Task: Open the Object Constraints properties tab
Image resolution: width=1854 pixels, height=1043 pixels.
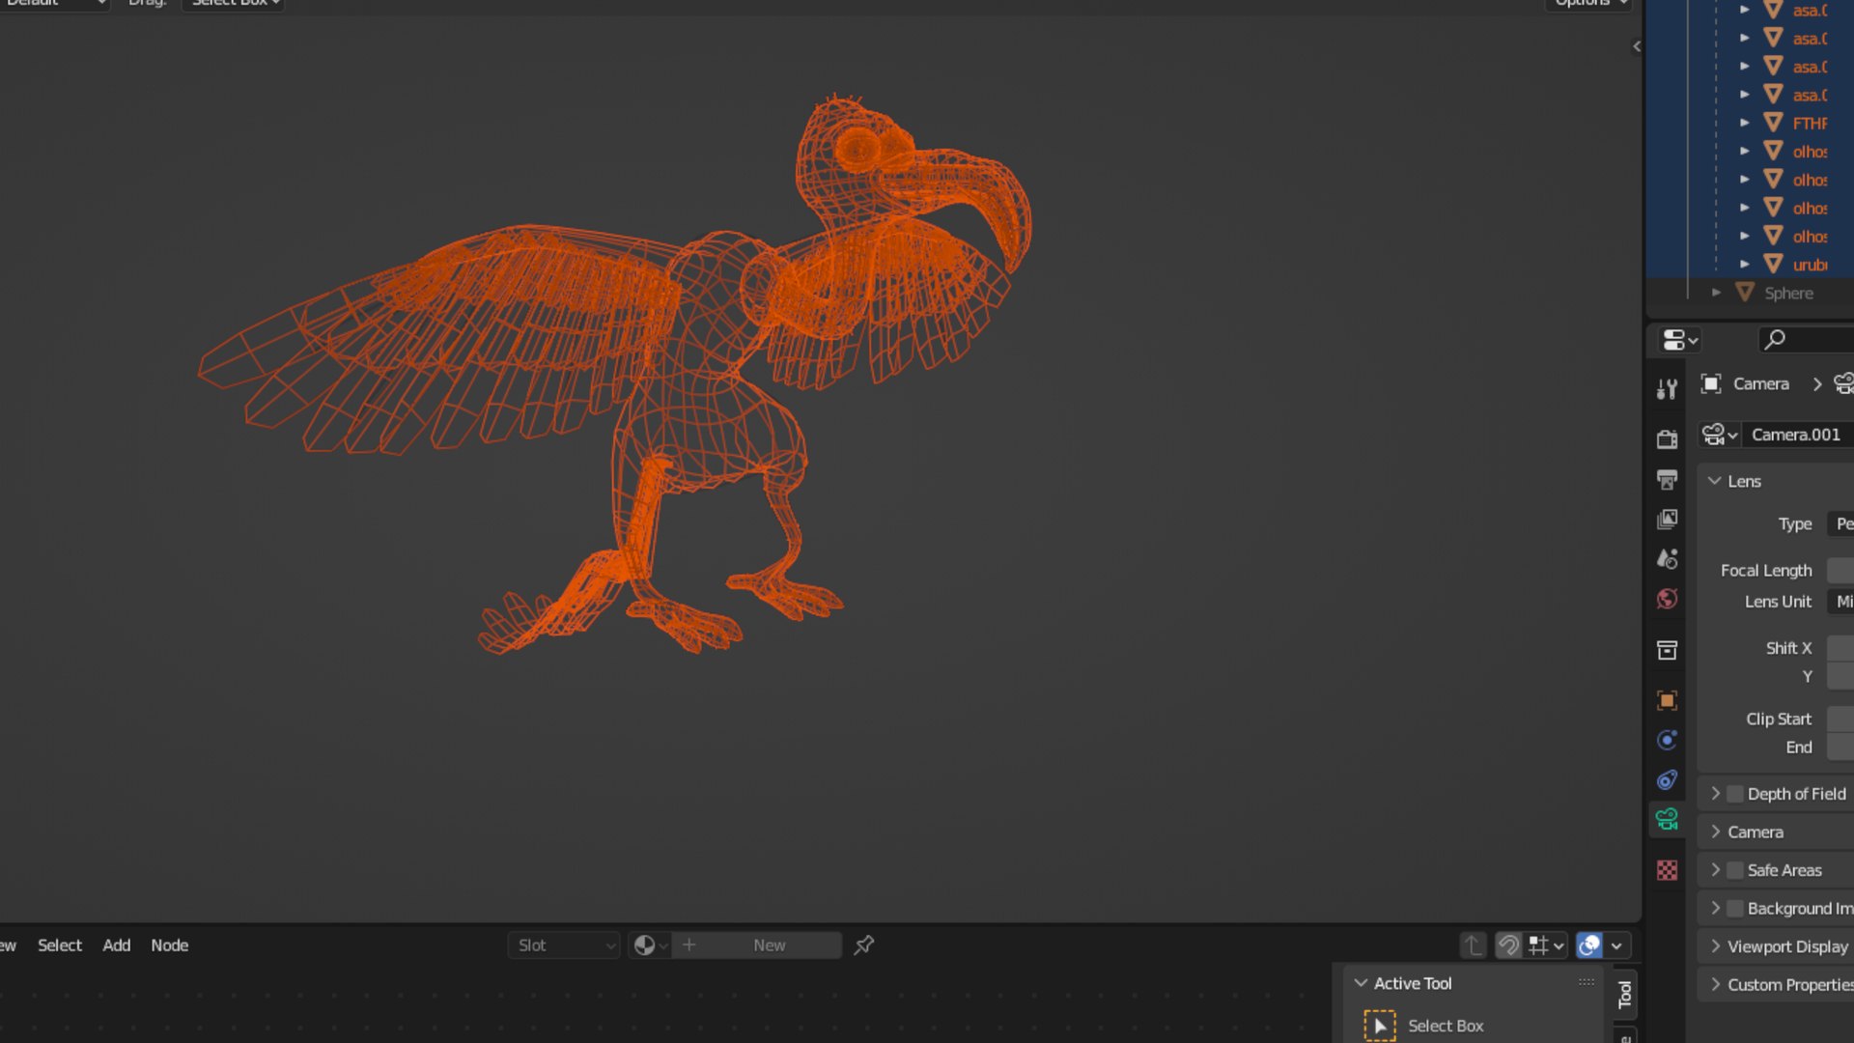Action: [x=1667, y=779]
